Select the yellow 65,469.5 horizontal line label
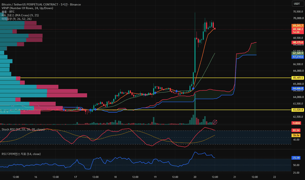The height and width of the screenshot is (180, 305). point(297,78)
